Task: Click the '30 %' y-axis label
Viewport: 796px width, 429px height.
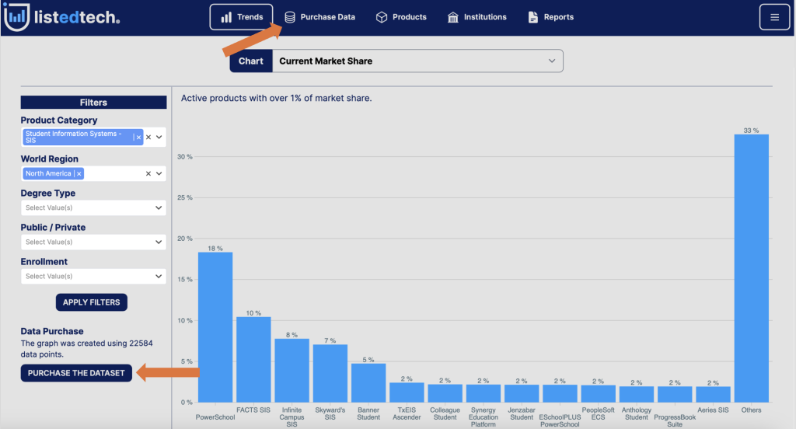Action: click(x=185, y=157)
